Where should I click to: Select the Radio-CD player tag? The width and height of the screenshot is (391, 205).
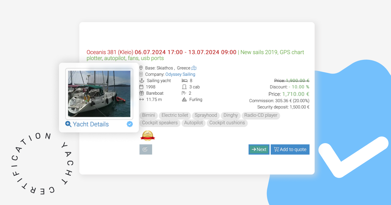click(x=261, y=115)
